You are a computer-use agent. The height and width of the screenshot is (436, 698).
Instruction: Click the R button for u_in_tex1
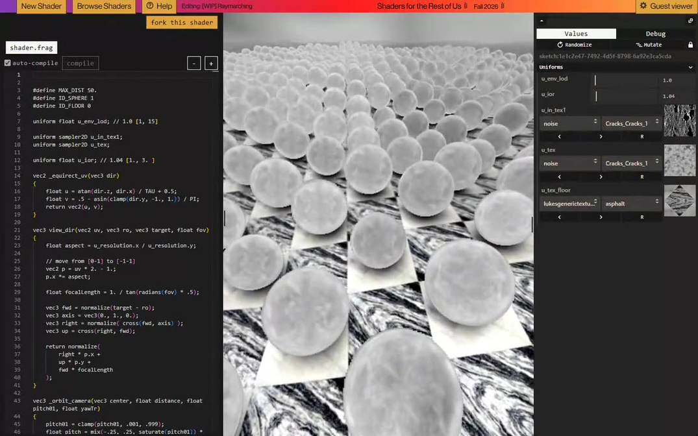[642, 137]
